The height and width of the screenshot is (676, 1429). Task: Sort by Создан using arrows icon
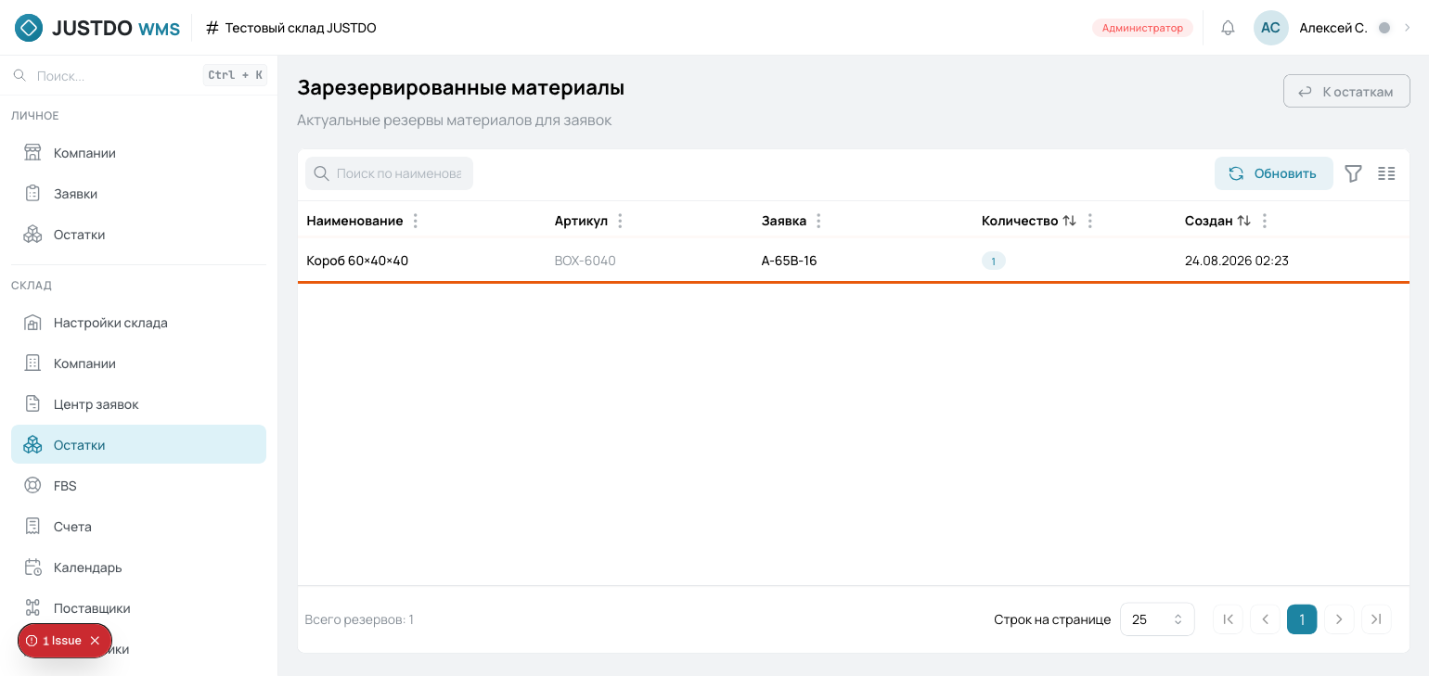[1244, 221]
